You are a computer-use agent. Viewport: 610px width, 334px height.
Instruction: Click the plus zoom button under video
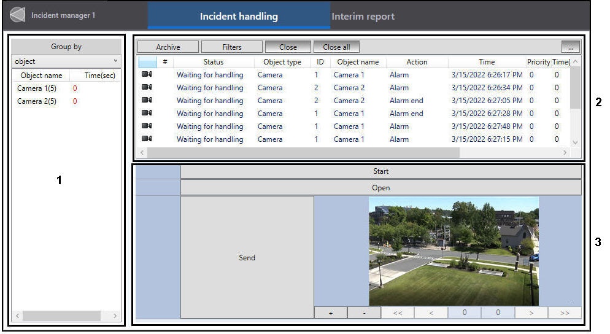coord(330,313)
